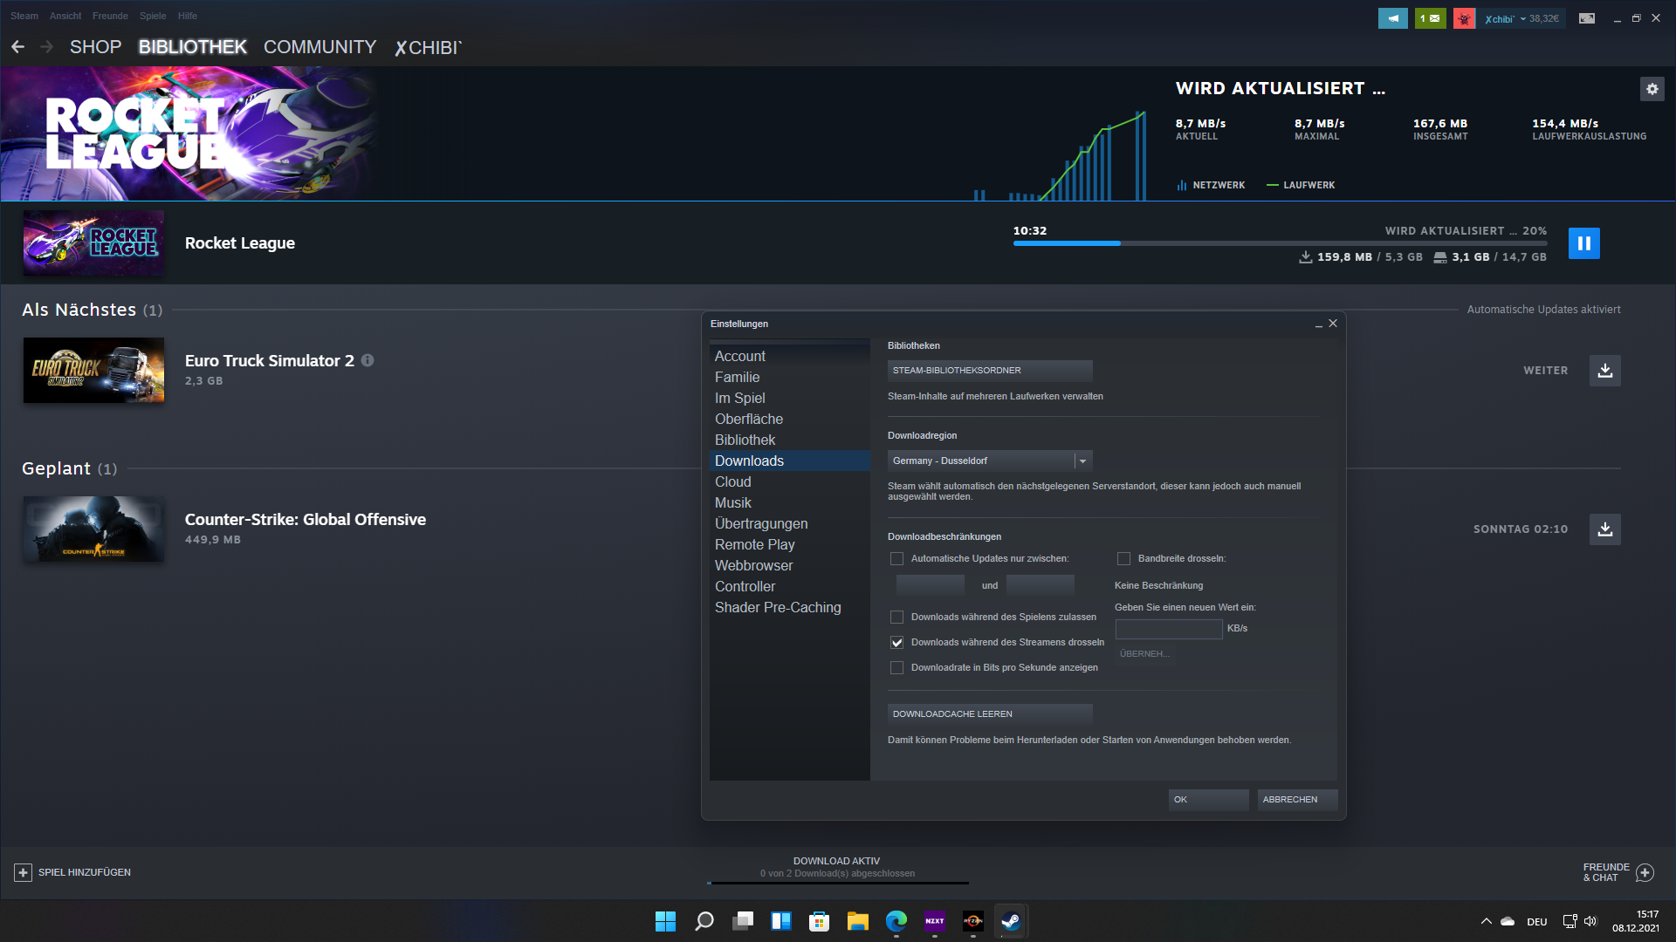Open Windows search from taskbar
Screen dimensions: 1676x942
click(x=704, y=921)
